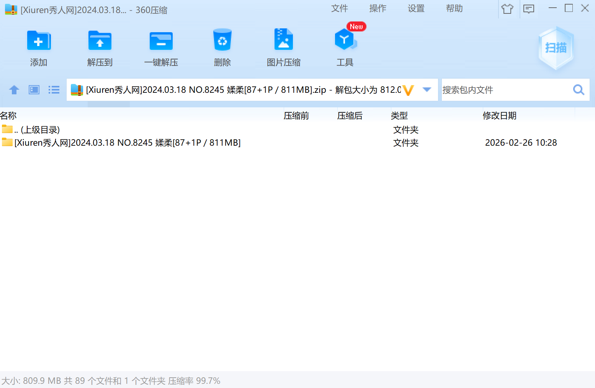Switch to thumbnail icon view mode

tap(34, 90)
